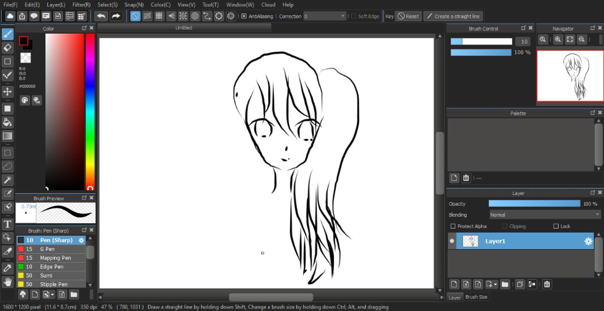604x311 pixels.
Task: Click the hue spectrum bar
Action: [90, 112]
